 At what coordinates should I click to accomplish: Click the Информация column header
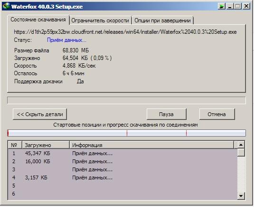152,145
